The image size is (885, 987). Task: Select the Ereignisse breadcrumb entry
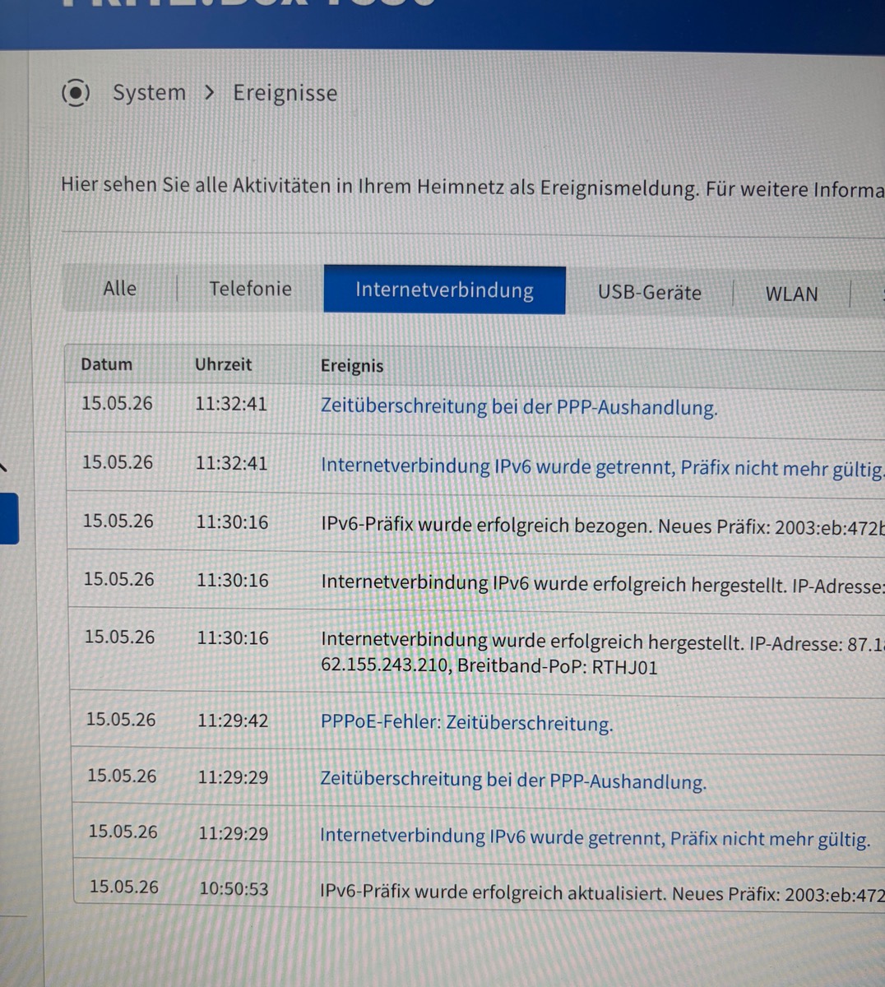coord(285,93)
